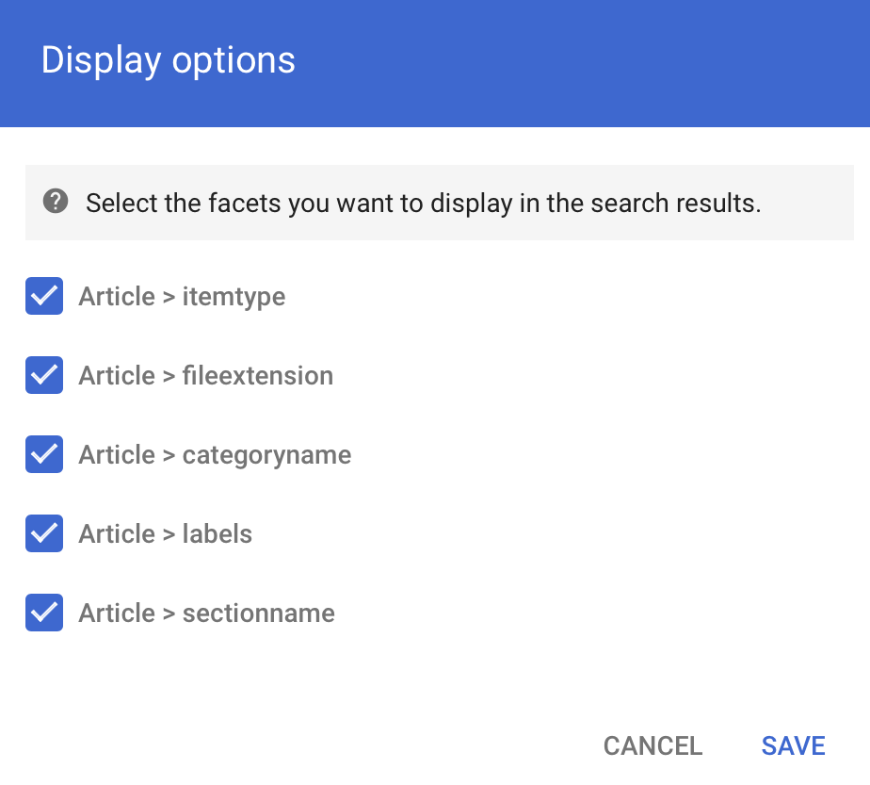Uncheck the Article > itemtype checkbox
The width and height of the screenshot is (870, 785).
[x=44, y=296]
